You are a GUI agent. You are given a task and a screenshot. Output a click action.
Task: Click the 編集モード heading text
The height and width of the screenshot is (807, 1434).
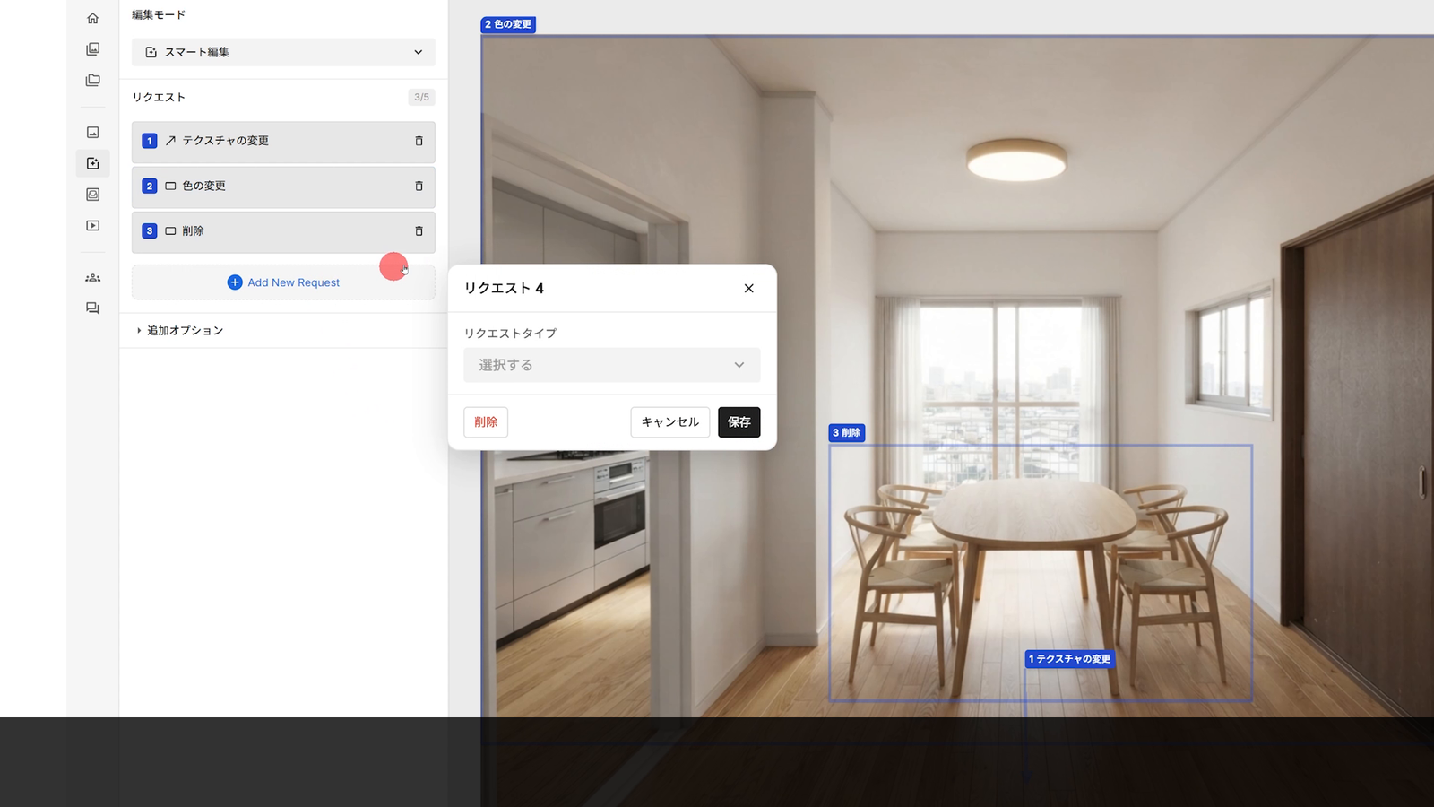click(x=159, y=15)
